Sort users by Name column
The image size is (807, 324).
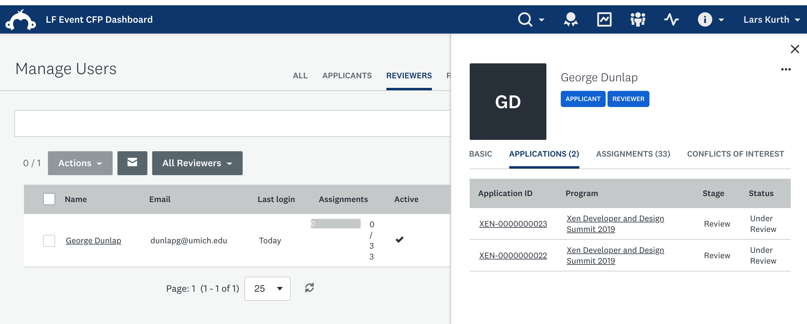75,199
